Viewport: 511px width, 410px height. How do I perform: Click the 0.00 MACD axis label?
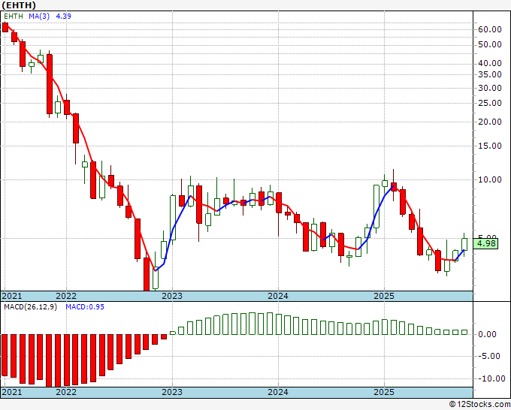point(487,334)
